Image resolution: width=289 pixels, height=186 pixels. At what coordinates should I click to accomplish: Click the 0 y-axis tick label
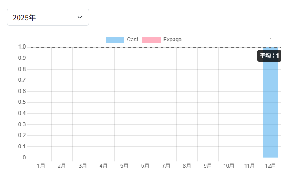(24, 158)
